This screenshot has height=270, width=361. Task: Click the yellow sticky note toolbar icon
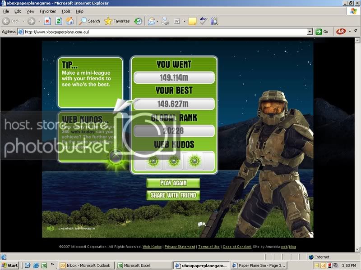192,21
